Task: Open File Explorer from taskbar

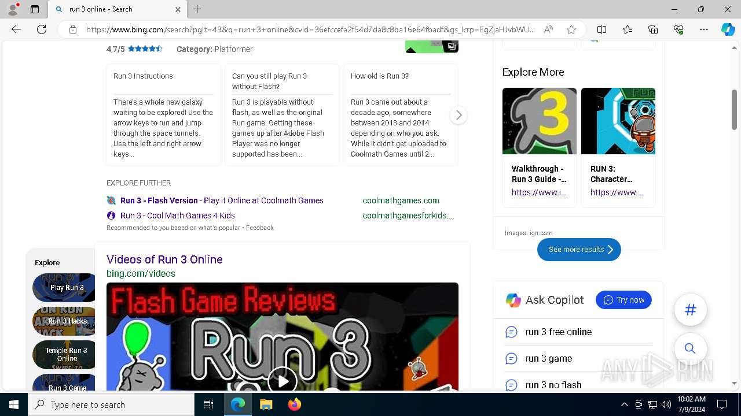Action: coord(266,404)
